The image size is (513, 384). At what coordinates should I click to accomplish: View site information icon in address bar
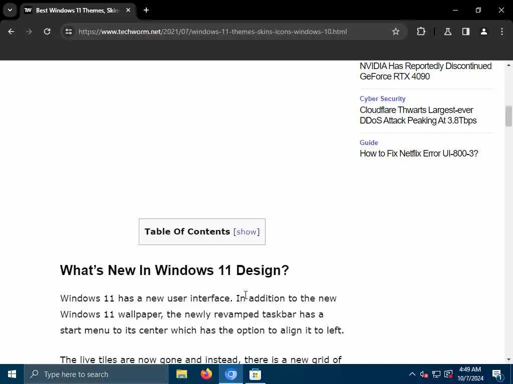click(68, 31)
